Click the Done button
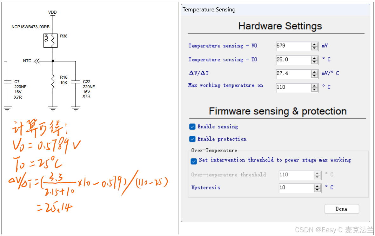Image resolution: width=375 pixels, height=236 pixels. [x=342, y=209]
